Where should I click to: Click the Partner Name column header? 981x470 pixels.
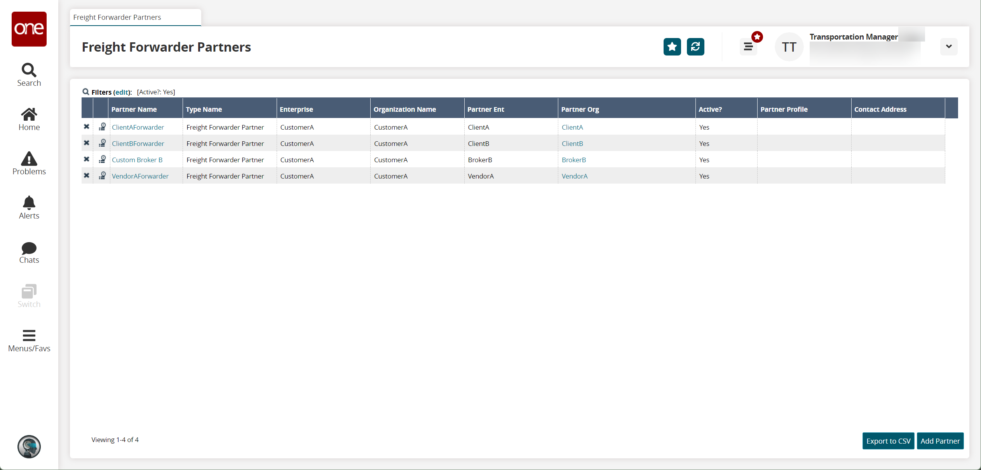point(134,109)
